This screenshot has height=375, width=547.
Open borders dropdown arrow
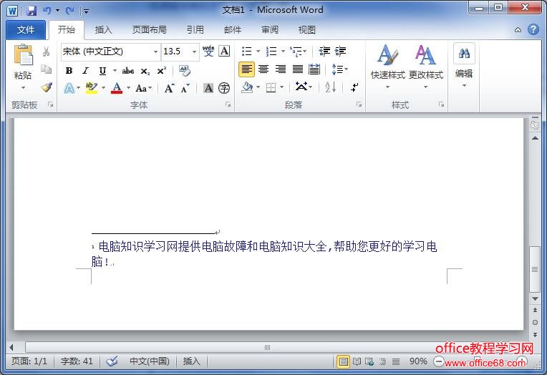click(282, 87)
